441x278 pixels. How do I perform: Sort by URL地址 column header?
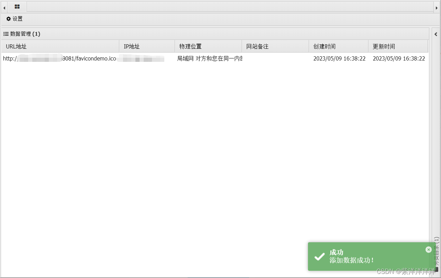point(60,46)
